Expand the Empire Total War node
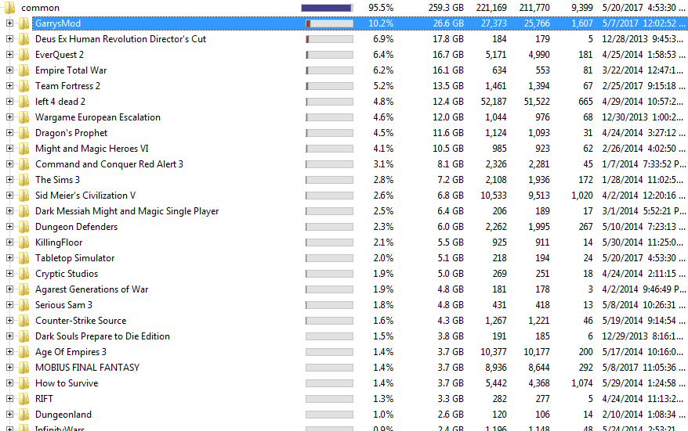This screenshot has height=431, width=688. click(9, 70)
